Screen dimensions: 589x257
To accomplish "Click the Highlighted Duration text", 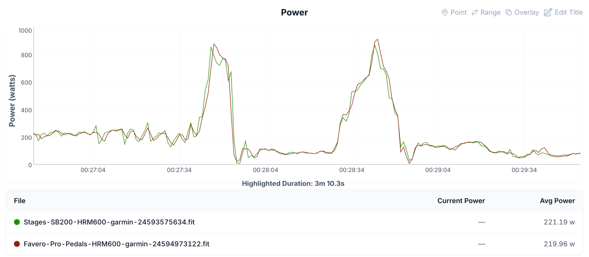I will 293,184.
